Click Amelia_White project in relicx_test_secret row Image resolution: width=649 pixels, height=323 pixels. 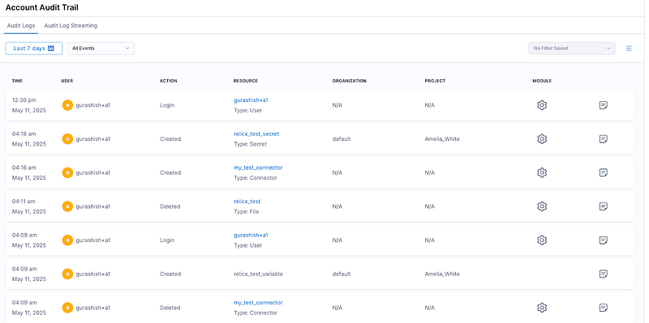click(442, 139)
